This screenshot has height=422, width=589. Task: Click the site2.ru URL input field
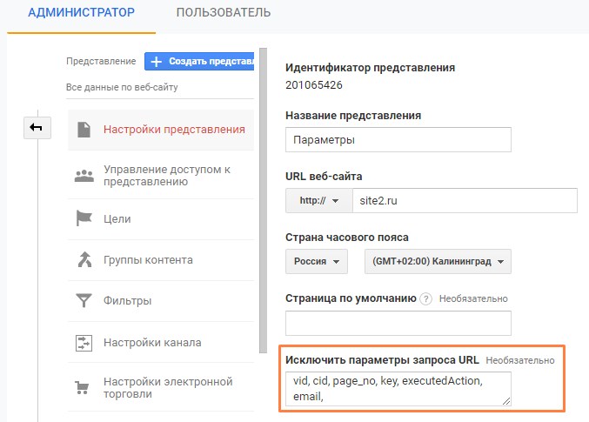pos(465,201)
